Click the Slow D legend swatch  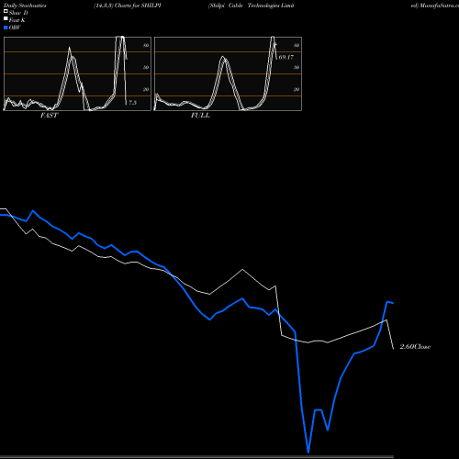pyautogui.click(x=6, y=11)
